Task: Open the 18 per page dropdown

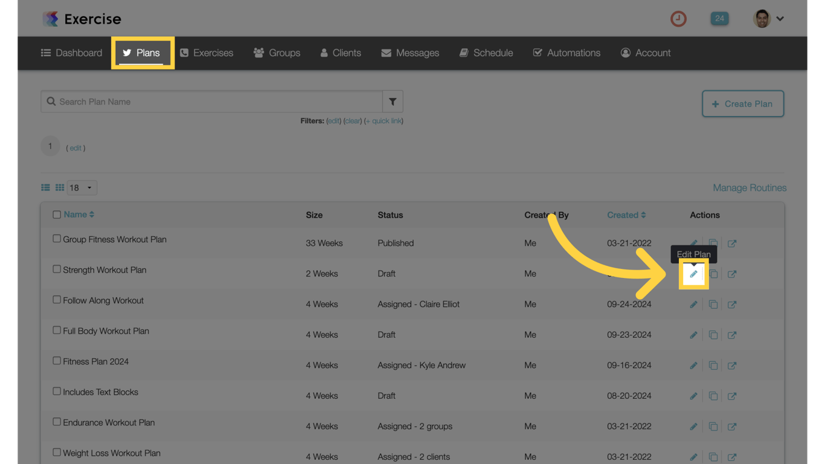Action: click(x=82, y=188)
